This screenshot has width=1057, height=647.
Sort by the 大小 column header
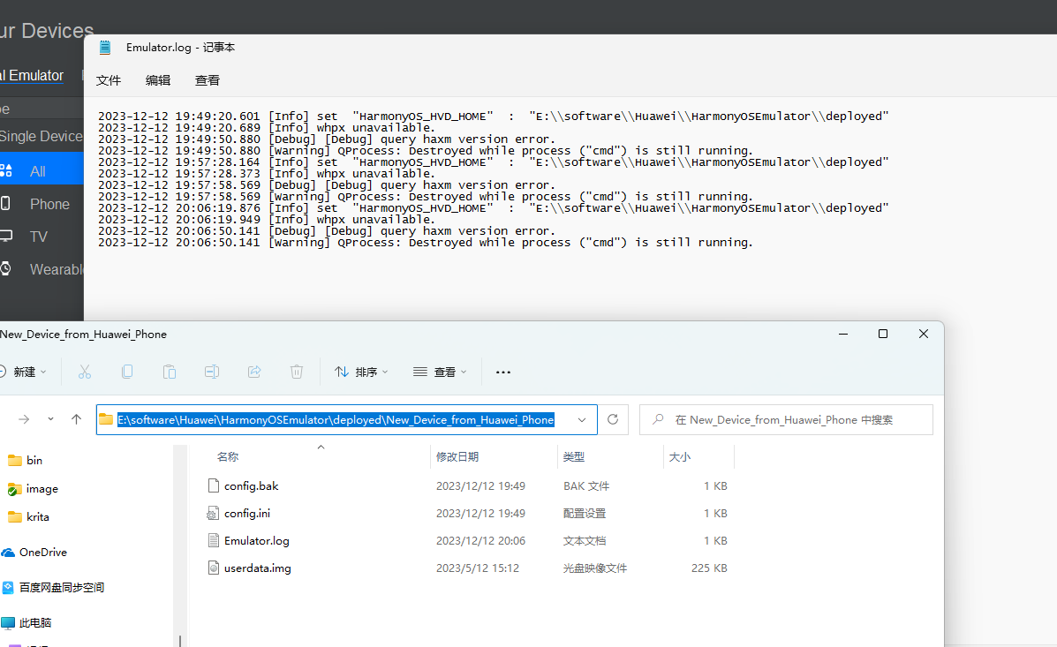pyautogui.click(x=680, y=457)
